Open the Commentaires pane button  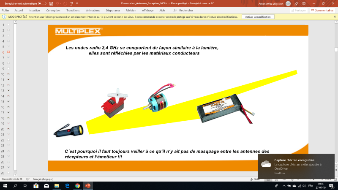point(322,10)
